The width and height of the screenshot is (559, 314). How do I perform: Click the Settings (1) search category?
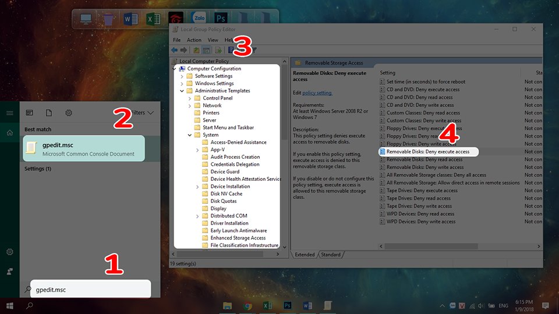point(38,169)
